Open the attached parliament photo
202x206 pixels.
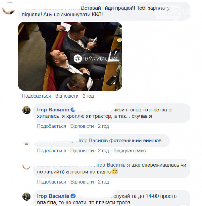(70, 56)
